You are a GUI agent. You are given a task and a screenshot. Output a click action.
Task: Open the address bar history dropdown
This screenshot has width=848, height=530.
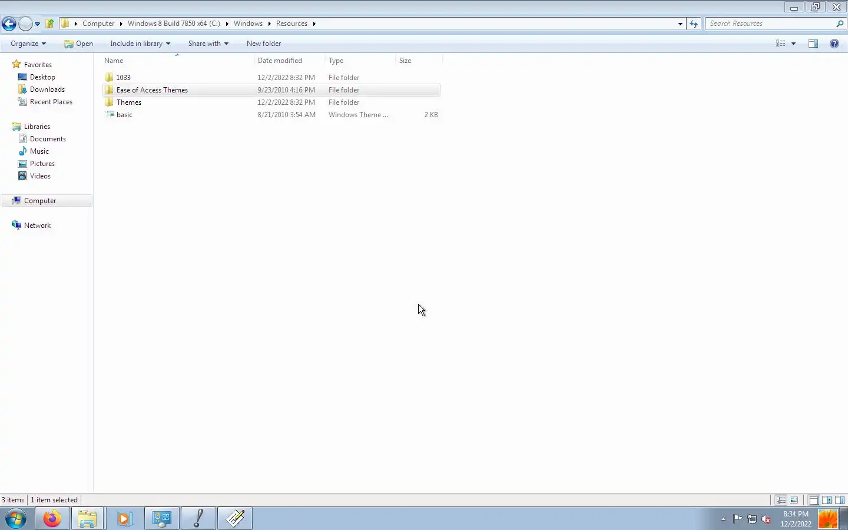[x=680, y=24]
